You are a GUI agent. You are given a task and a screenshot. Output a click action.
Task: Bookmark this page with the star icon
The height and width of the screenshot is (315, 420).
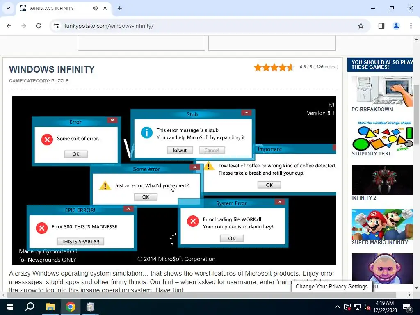click(361, 26)
